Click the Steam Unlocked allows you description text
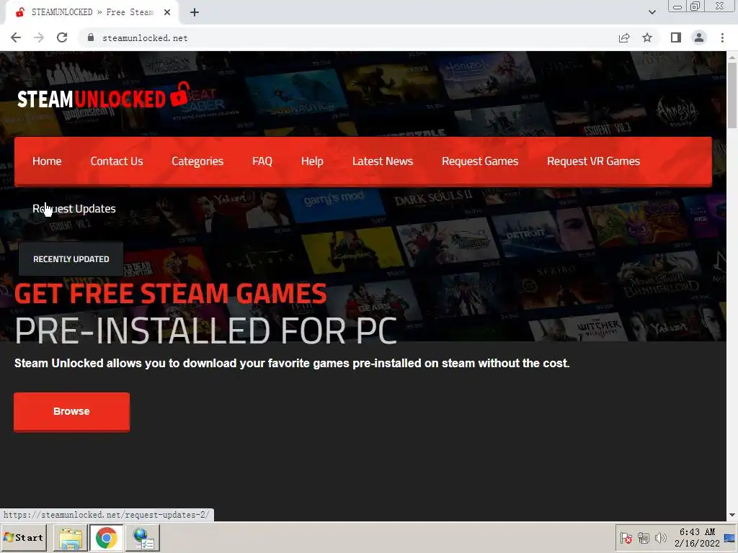 pos(292,363)
